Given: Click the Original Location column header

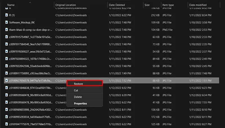Looking at the screenshot, I should pyautogui.click(x=66, y=5).
